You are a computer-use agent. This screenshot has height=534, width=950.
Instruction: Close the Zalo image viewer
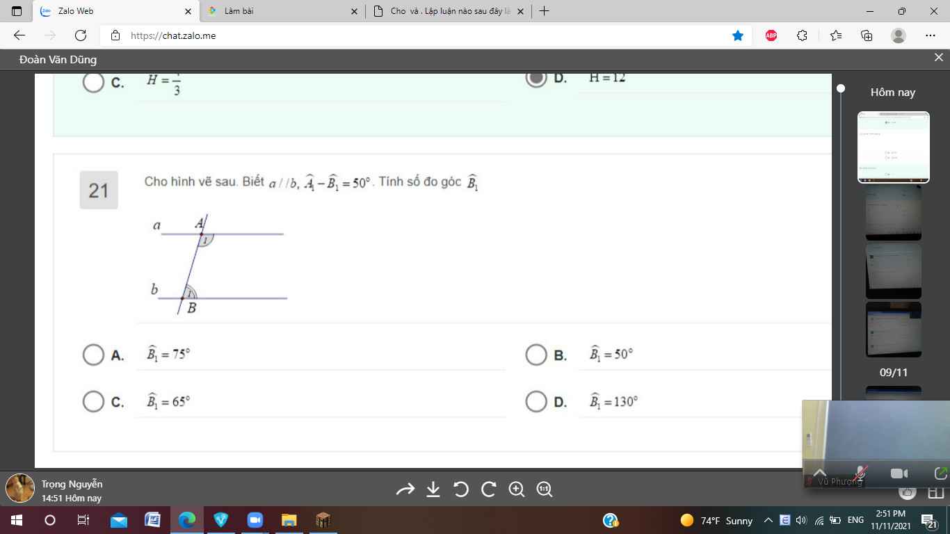(938, 58)
